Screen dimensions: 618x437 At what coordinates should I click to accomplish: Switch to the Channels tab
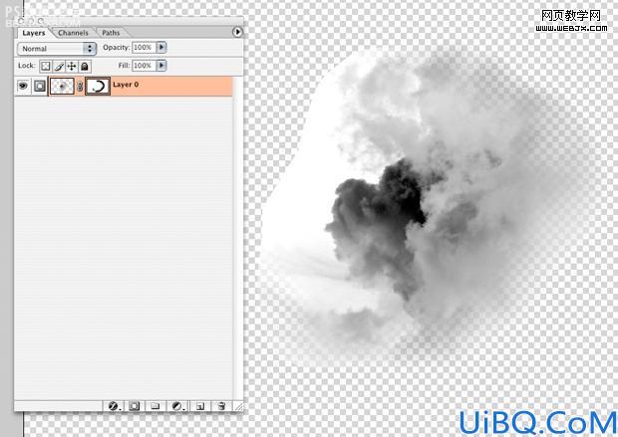pyautogui.click(x=73, y=33)
